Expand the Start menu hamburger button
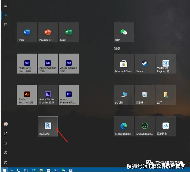The height and width of the screenshot is (172, 190). (x=6, y=6)
